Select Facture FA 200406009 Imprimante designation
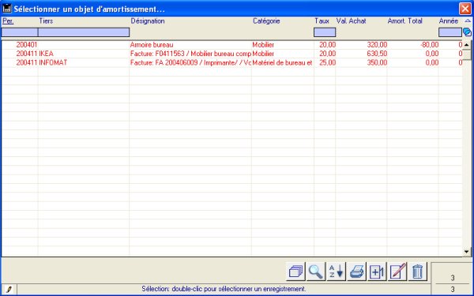This screenshot has width=474, height=296. [190, 62]
